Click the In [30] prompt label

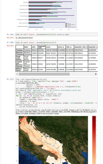10,42
